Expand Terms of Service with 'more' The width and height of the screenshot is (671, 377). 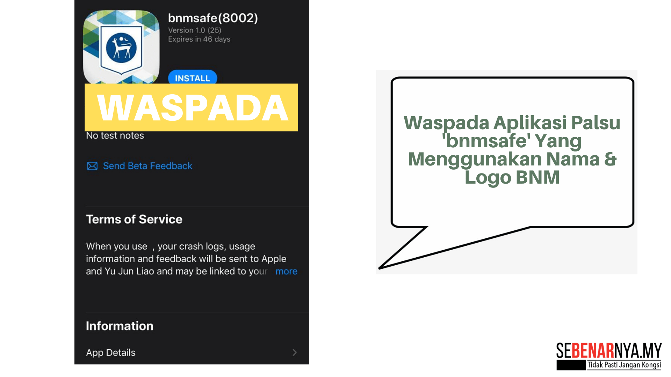click(286, 271)
